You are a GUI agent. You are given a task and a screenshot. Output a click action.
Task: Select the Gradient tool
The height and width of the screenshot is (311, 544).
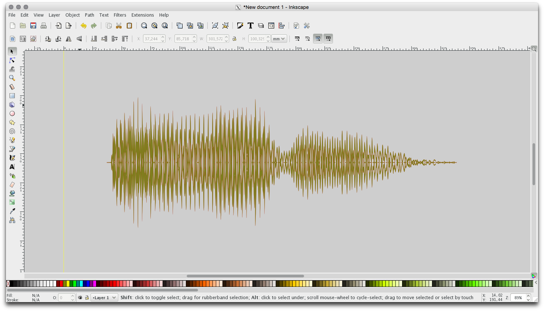pos(12,202)
